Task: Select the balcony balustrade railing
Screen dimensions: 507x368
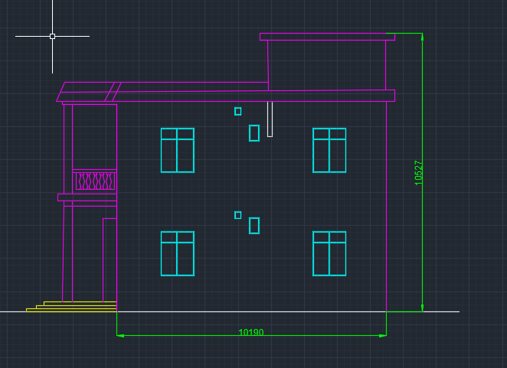Action: pos(95,181)
